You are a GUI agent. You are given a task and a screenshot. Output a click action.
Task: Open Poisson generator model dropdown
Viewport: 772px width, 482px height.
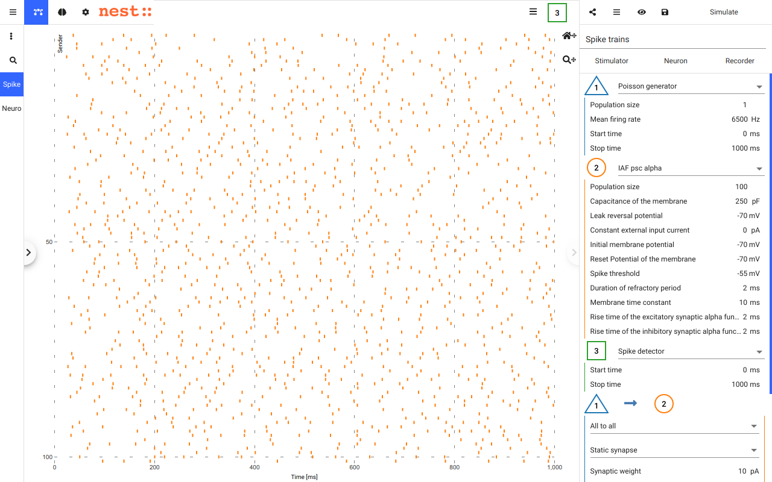(691, 86)
